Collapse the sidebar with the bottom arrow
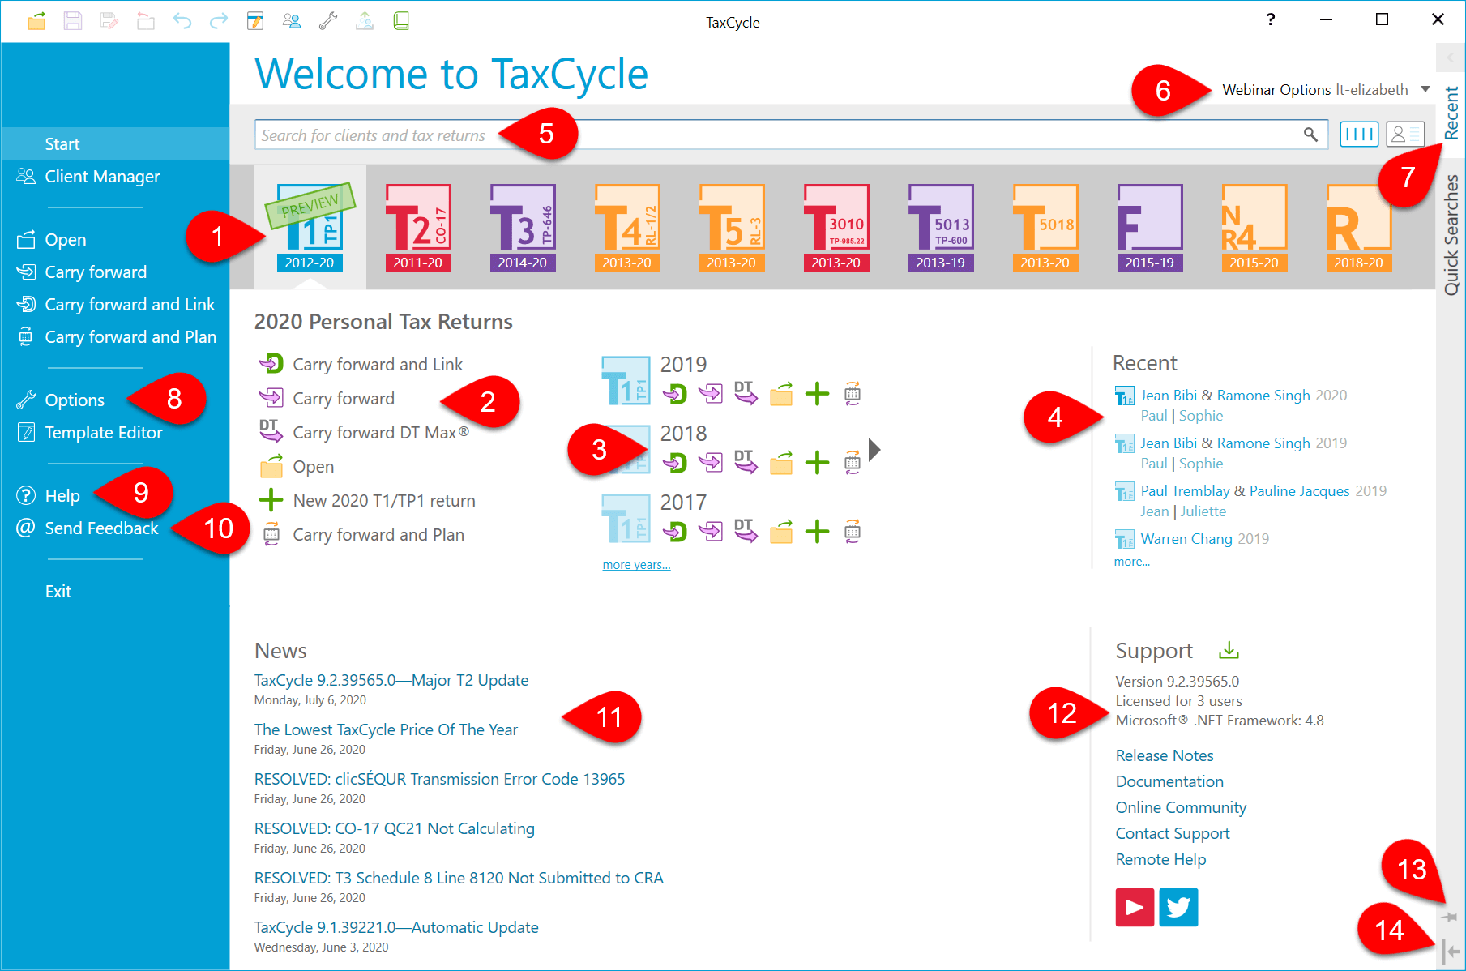 click(x=1451, y=952)
